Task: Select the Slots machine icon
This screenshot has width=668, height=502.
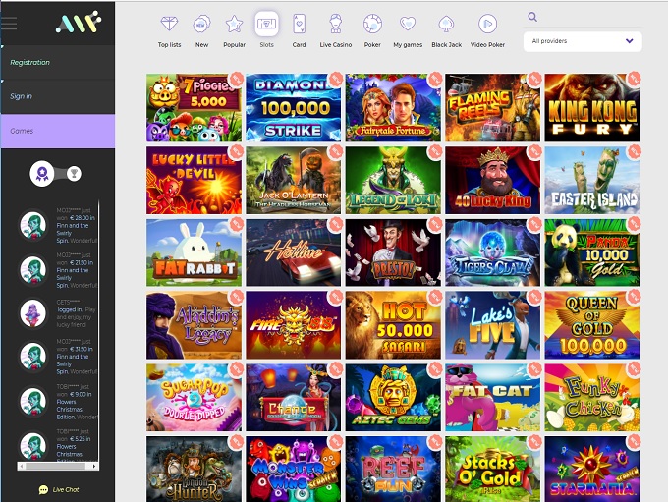Action: click(266, 24)
